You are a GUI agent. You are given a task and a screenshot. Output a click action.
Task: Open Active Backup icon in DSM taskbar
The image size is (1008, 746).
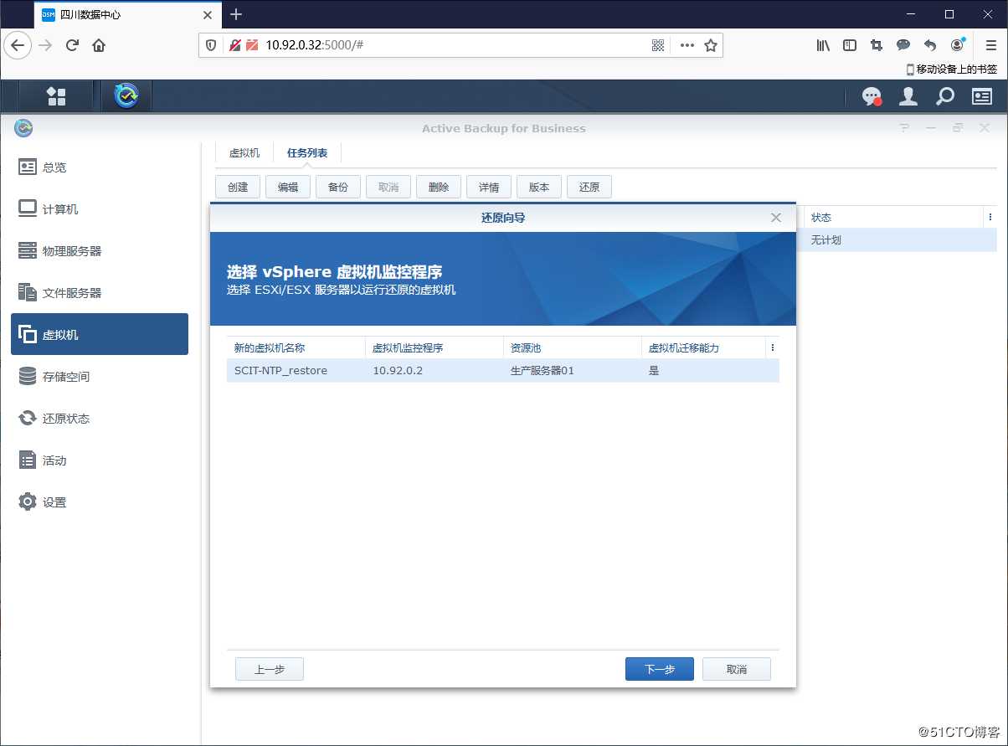coord(127,96)
